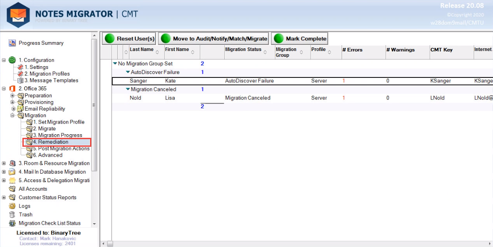Screen dimensions: 493x247
Task: Click the Access & Delegation Migration icon
Action: [12, 180]
